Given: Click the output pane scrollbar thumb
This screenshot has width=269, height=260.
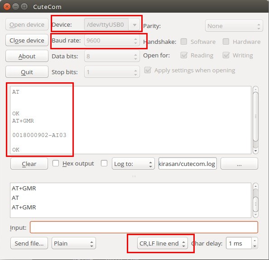Looking at the screenshot, I should 255,117.
